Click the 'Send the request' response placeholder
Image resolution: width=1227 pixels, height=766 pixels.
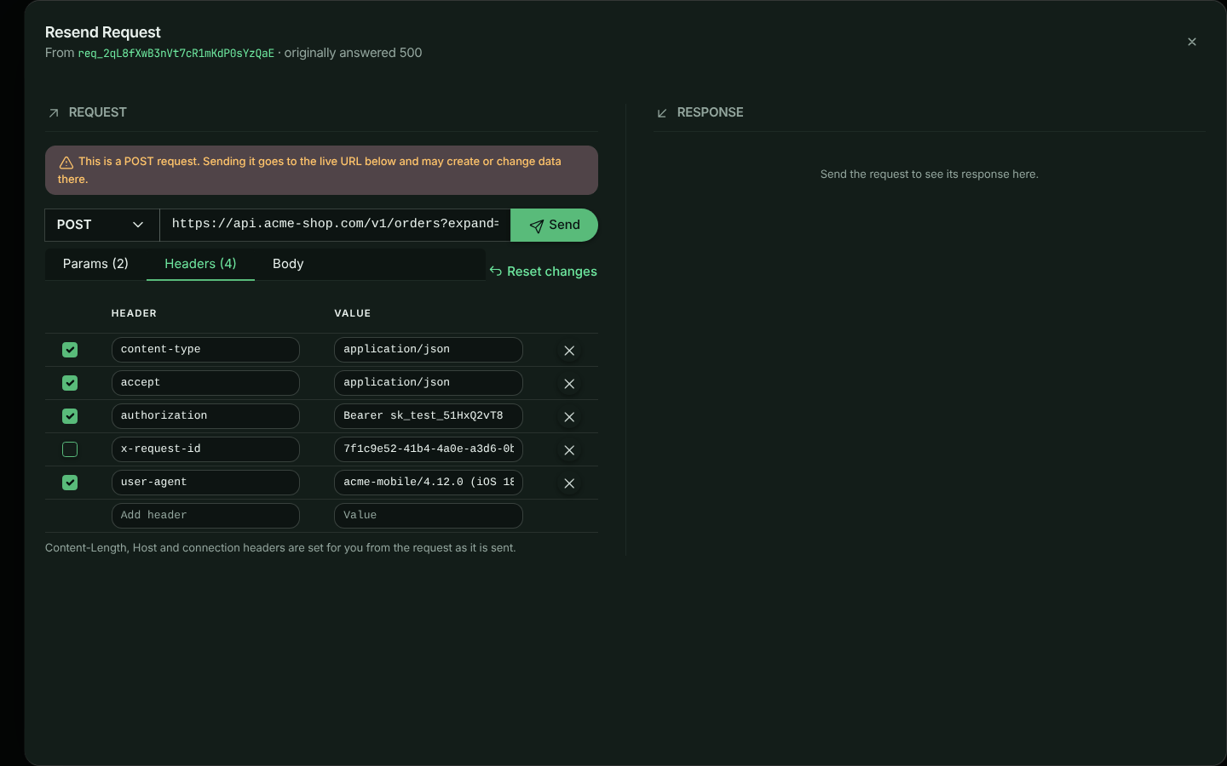(x=930, y=174)
